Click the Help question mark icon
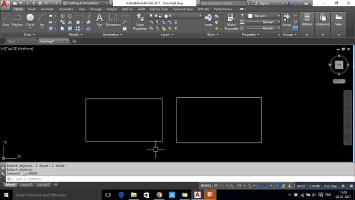Viewport: 355px width, 200px height. pos(306,3)
